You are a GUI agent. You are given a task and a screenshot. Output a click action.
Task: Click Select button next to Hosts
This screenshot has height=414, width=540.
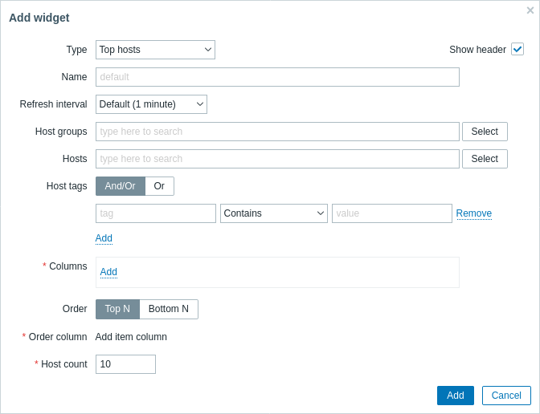pos(485,159)
